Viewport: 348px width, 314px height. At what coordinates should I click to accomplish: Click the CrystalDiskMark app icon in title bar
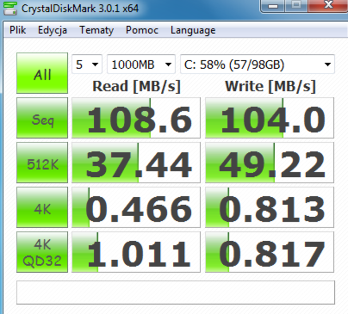(x=10, y=8)
